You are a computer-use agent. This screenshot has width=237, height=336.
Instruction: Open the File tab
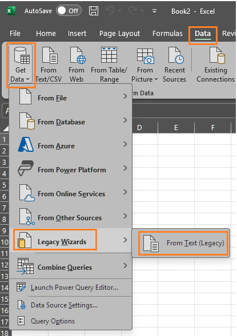(x=15, y=34)
